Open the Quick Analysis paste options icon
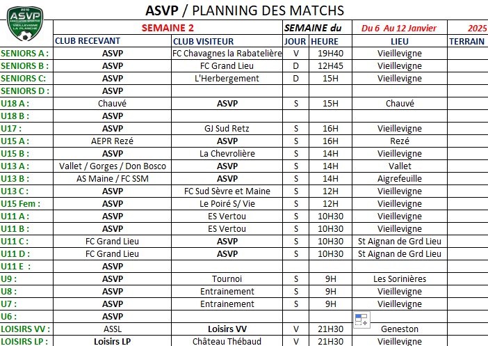The height and width of the screenshot is (346, 488). [361, 320]
